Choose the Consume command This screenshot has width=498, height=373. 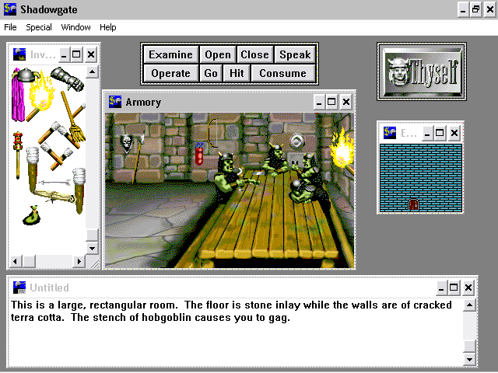(283, 73)
